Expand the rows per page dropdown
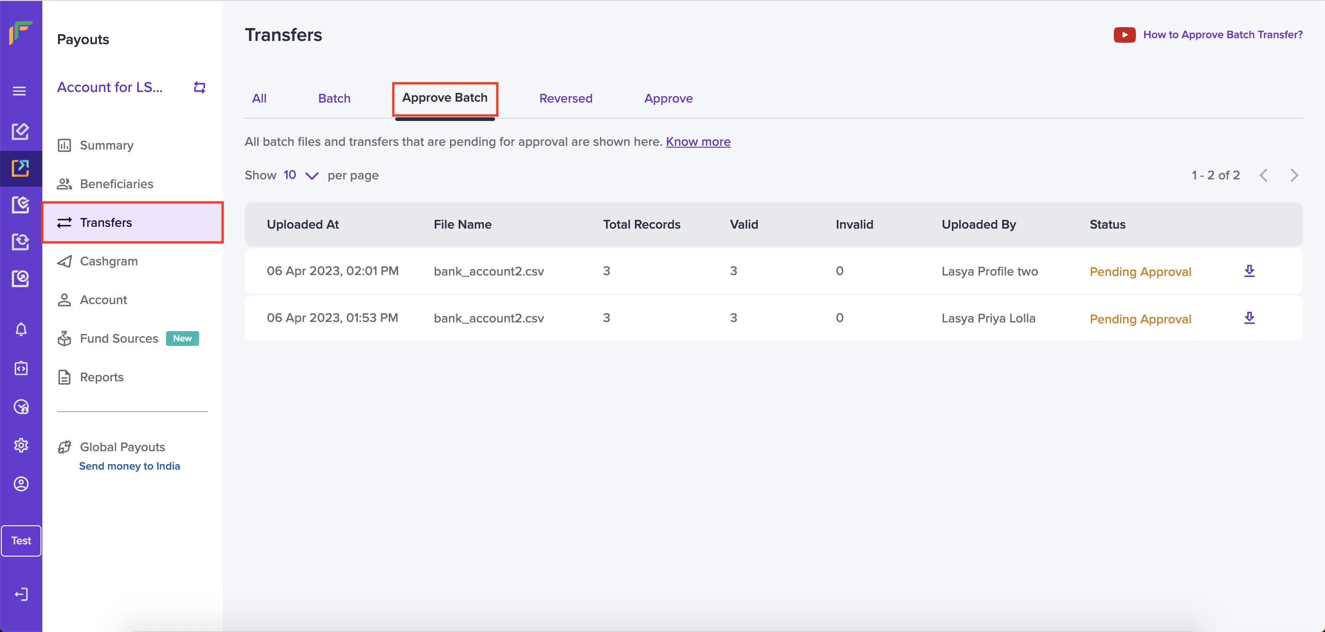Screen dimensions: 1325x632 [311, 176]
